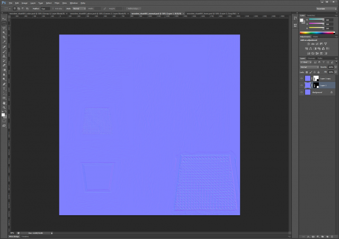Click the foreground color swatch in toolbox
Image resolution: width=339 pixels, height=239 pixels.
(x=3, y=115)
